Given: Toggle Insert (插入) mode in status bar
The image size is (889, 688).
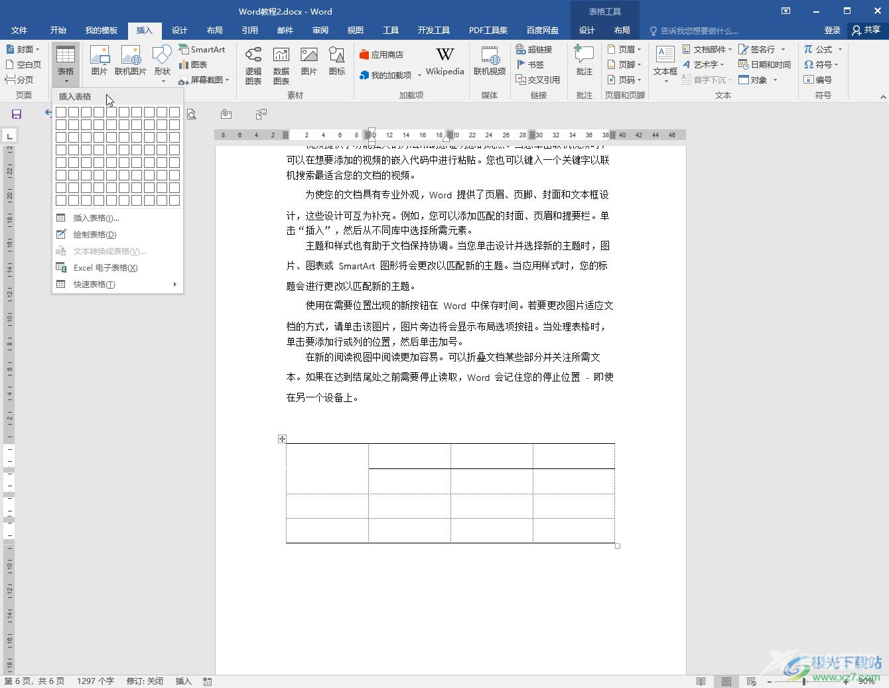Looking at the screenshot, I should click(x=183, y=681).
